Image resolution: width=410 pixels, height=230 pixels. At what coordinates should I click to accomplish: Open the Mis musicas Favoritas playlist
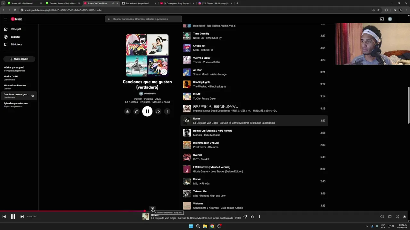[19, 87]
